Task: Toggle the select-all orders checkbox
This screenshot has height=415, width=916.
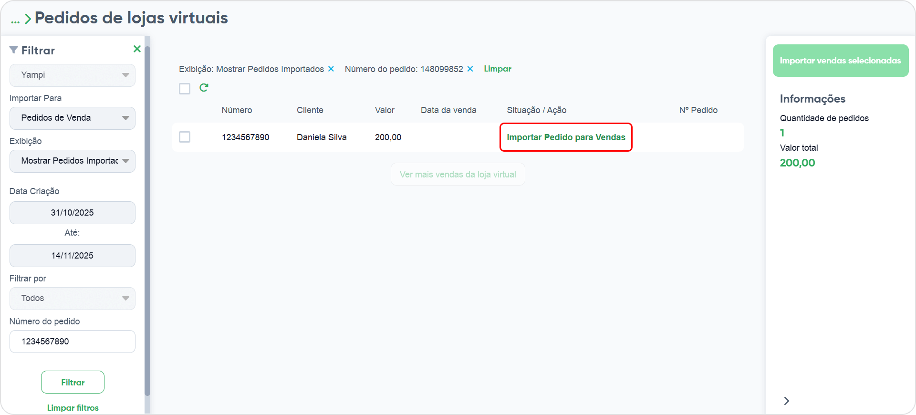Action: [x=185, y=89]
